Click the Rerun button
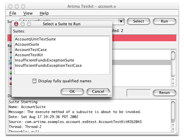 point(164,93)
